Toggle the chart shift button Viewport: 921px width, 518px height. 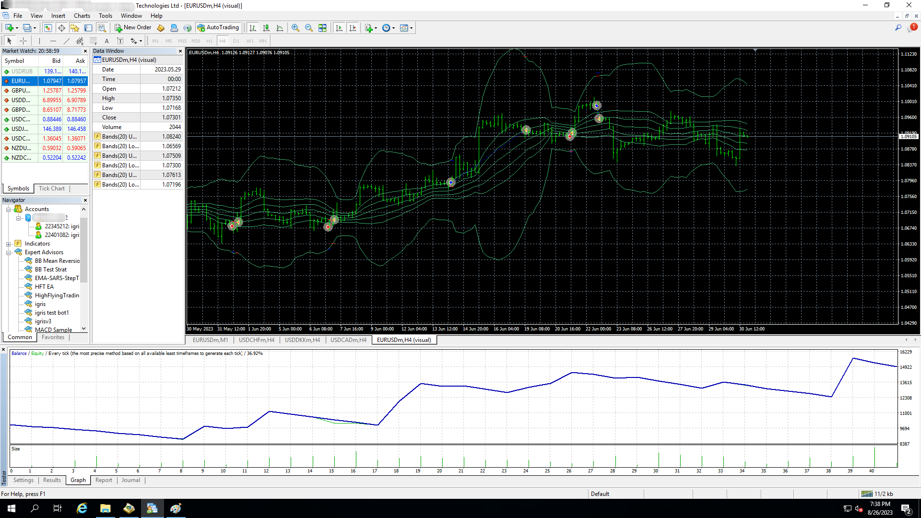pyautogui.click(x=353, y=28)
